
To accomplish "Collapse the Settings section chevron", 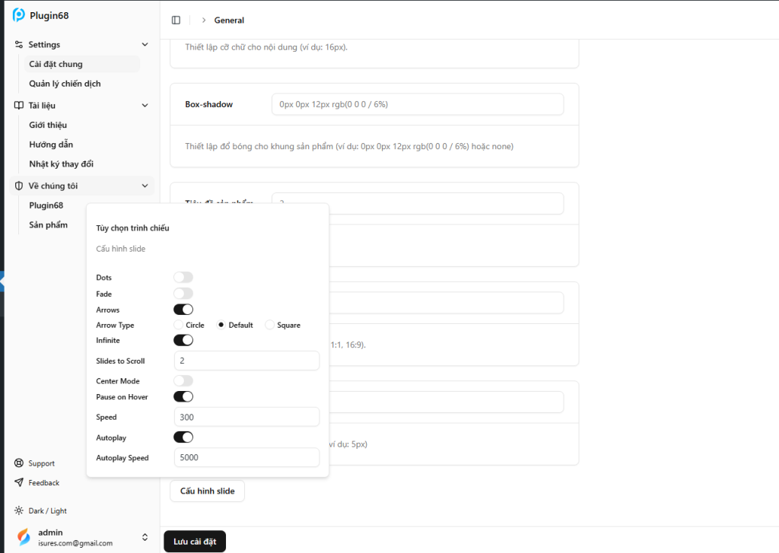I will [145, 45].
